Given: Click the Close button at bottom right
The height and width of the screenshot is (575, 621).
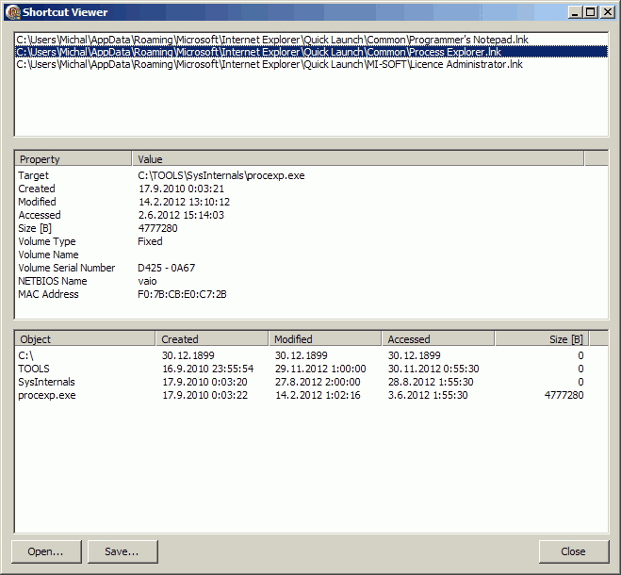Looking at the screenshot, I should pyautogui.click(x=574, y=551).
